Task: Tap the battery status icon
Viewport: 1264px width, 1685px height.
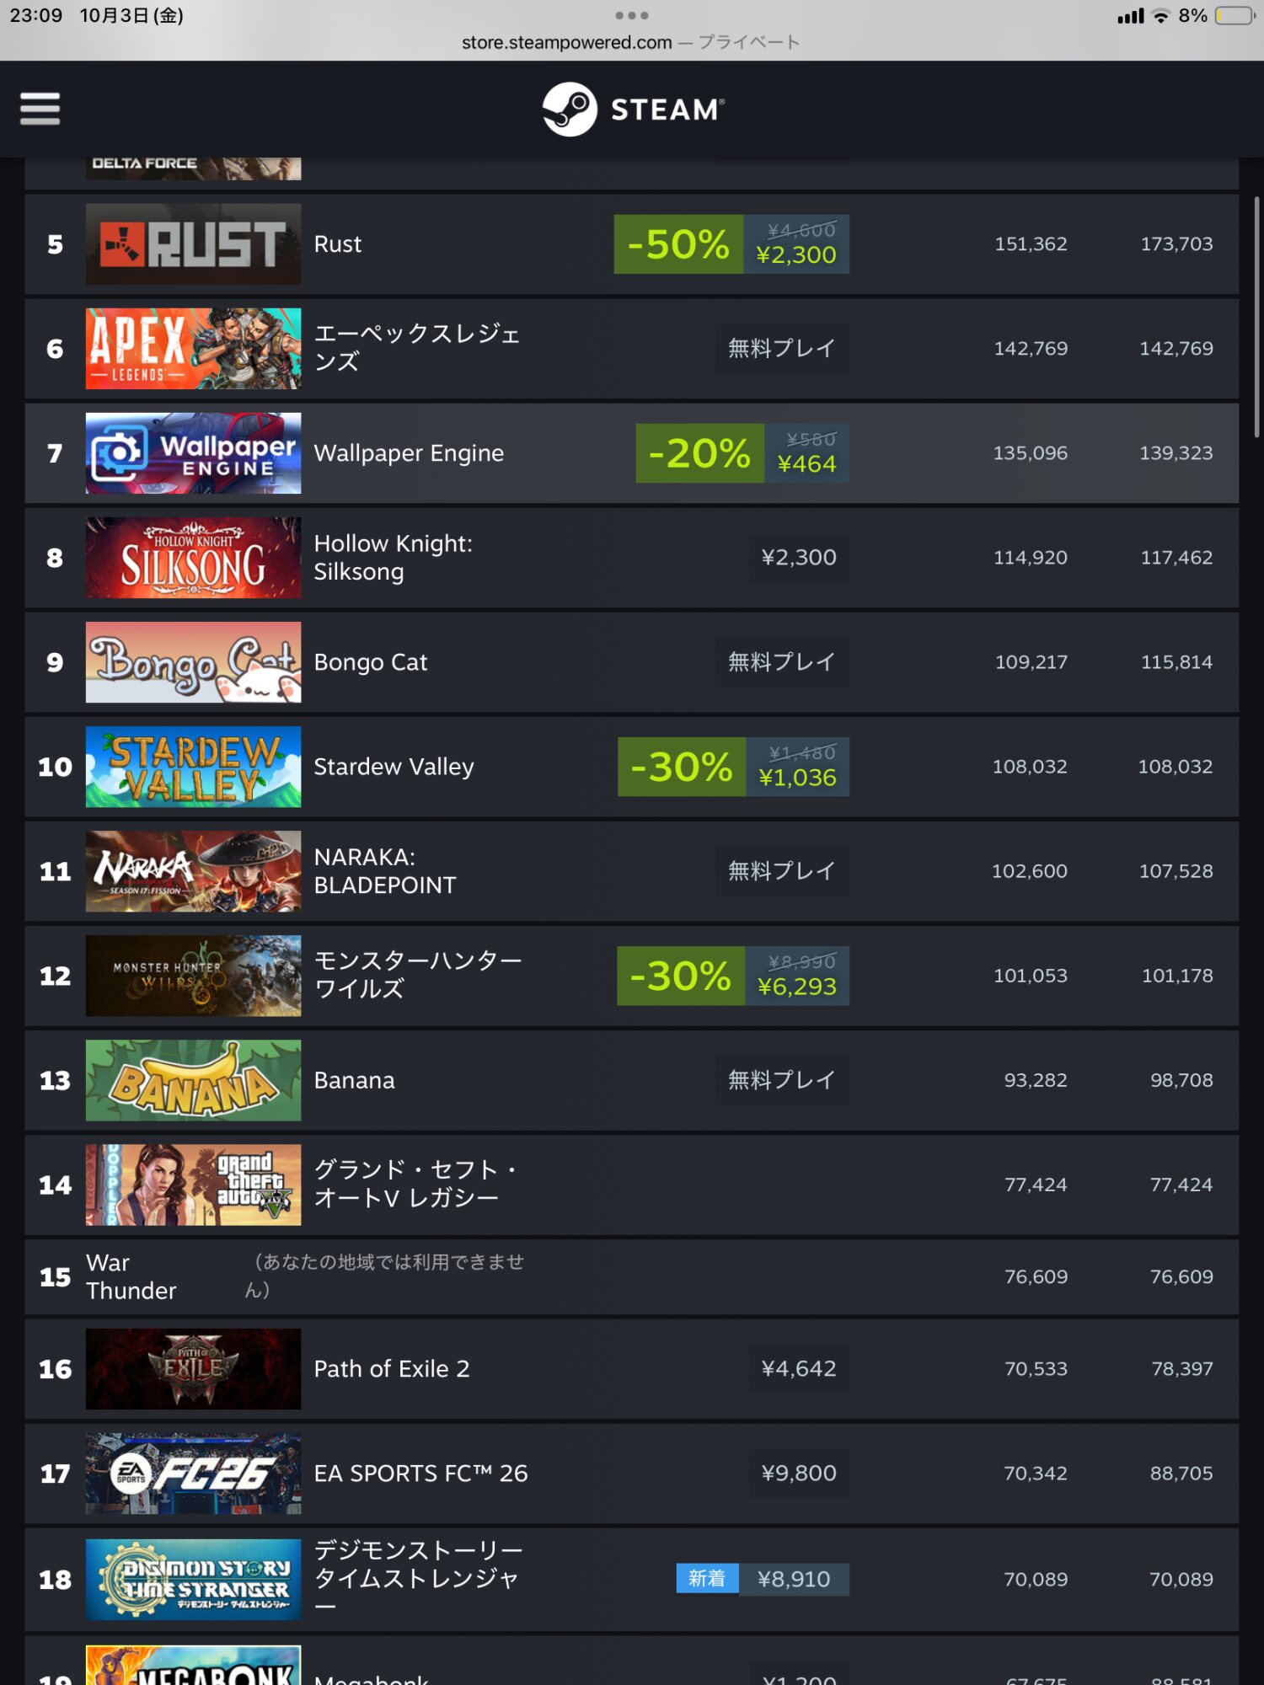Action: (x=1235, y=15)
